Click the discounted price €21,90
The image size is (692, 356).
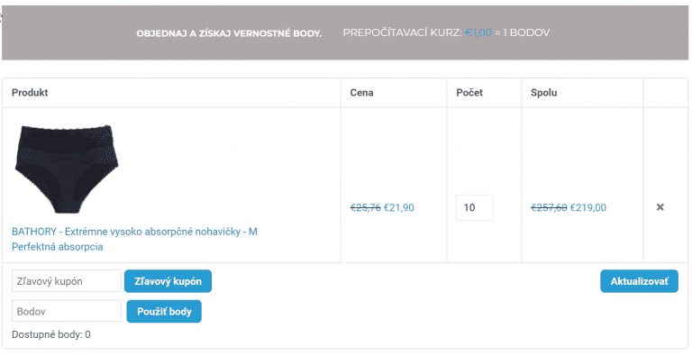399,207
